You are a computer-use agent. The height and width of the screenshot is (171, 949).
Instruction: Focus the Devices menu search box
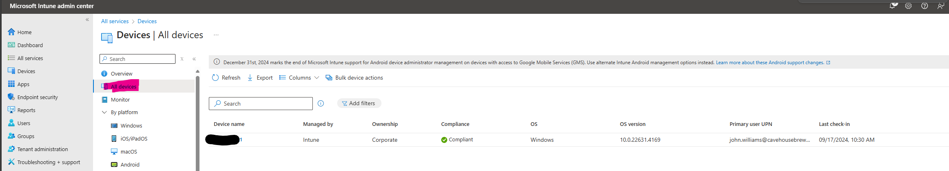tap(137, 59)
